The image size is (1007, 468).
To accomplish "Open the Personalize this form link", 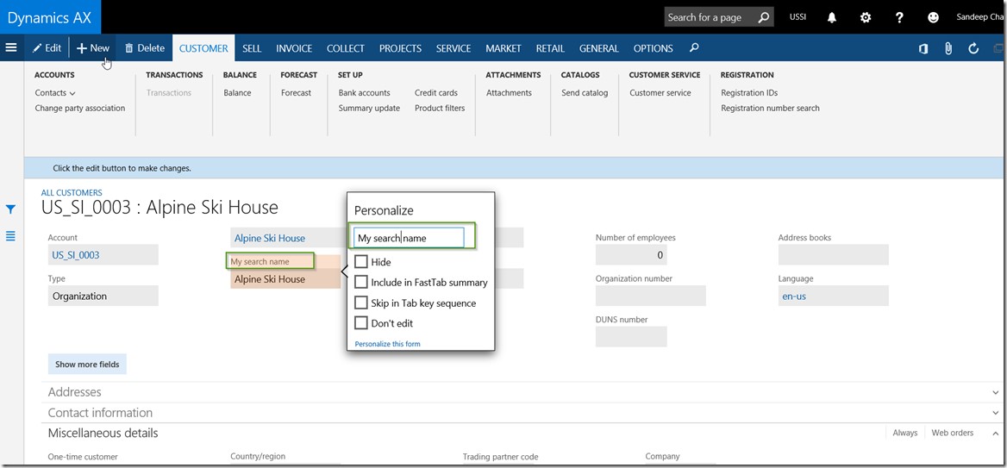I will click(387, 344).
